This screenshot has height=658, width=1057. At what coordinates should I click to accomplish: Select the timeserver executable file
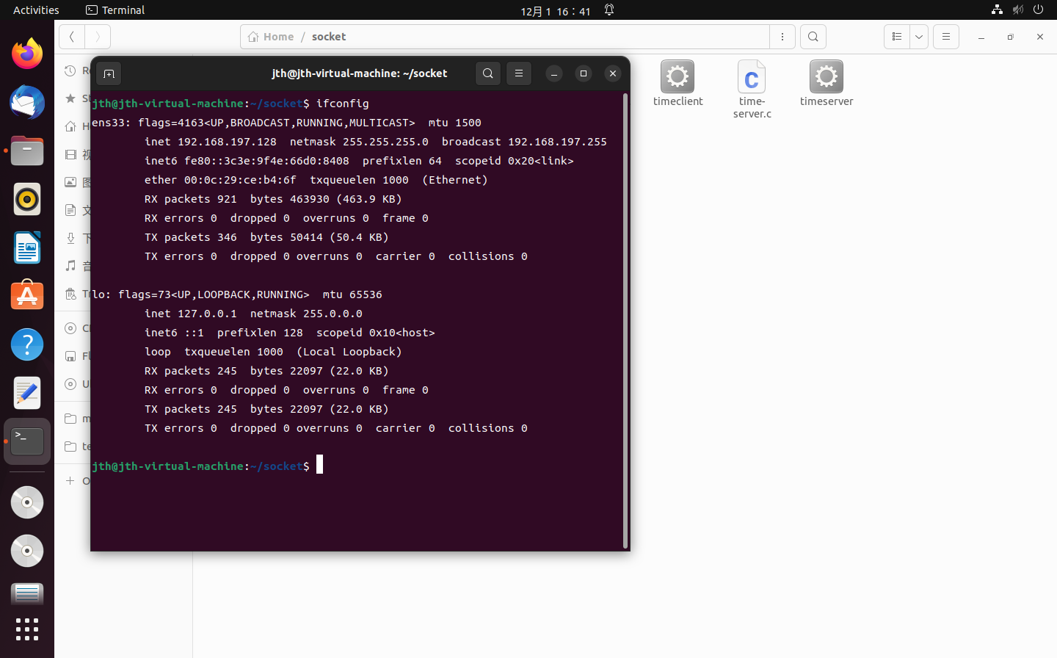(x=827, y=84)
